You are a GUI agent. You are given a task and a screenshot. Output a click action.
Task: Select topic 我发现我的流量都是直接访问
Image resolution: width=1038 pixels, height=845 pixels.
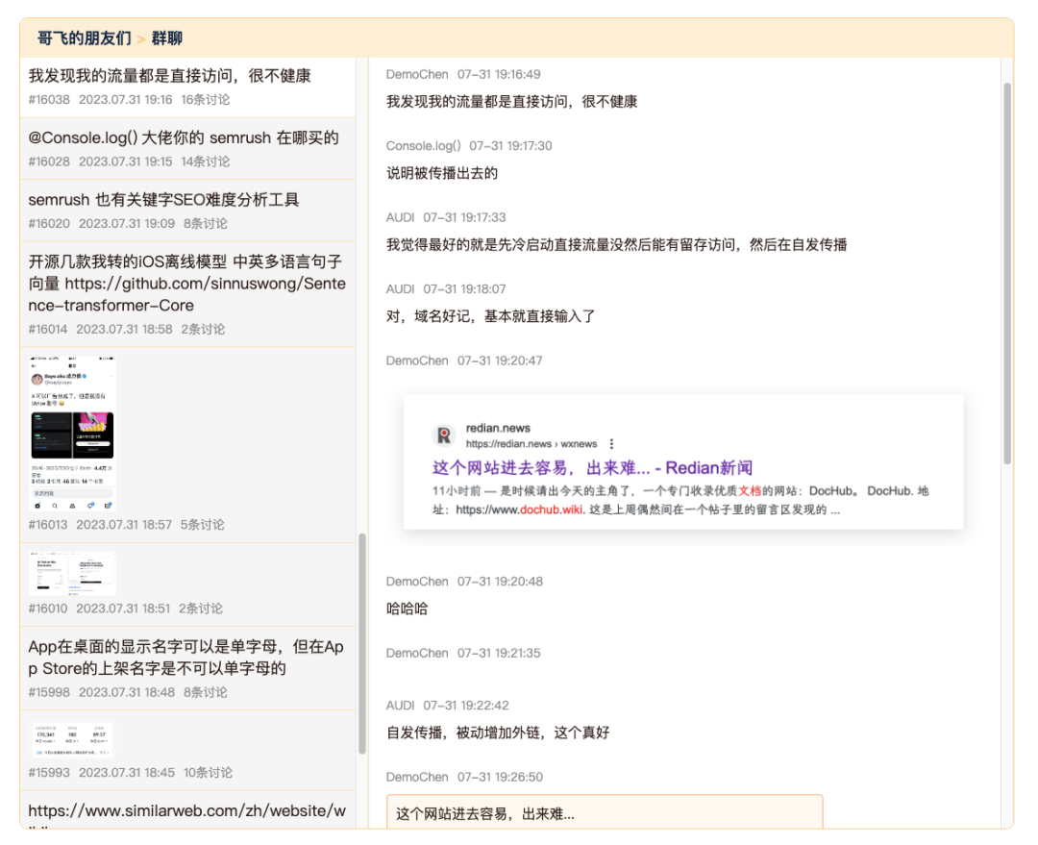[169, 76]
